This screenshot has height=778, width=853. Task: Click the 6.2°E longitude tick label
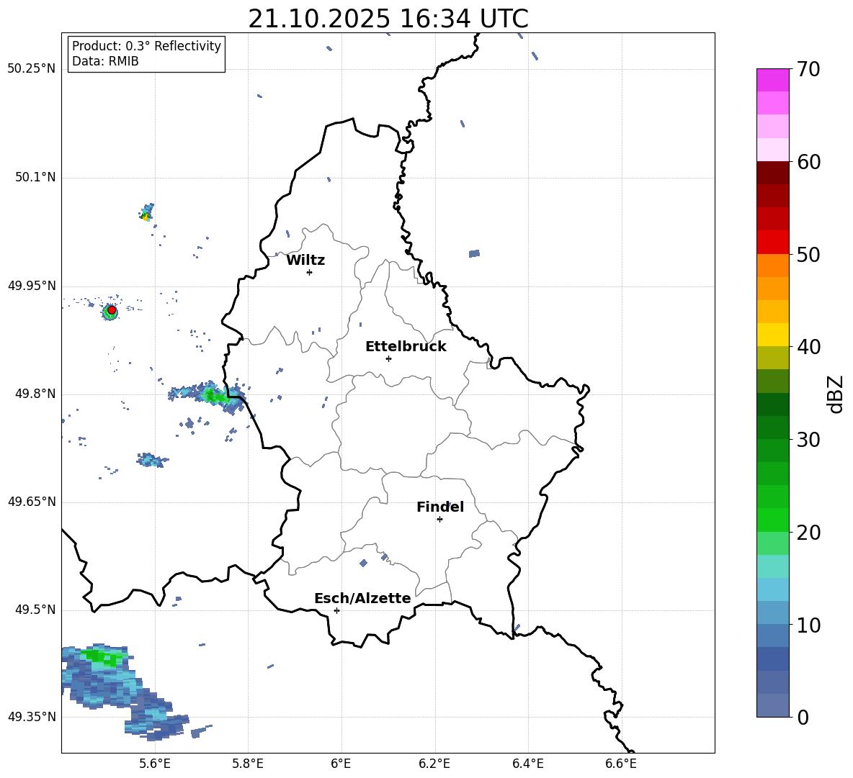tap(434, 764)
